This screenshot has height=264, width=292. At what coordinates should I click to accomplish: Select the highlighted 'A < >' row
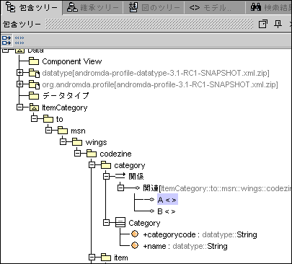click(x=167, y=199)
